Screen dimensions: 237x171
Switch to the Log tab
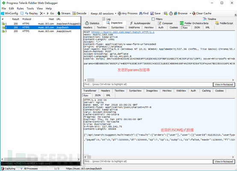click(107, 19)
